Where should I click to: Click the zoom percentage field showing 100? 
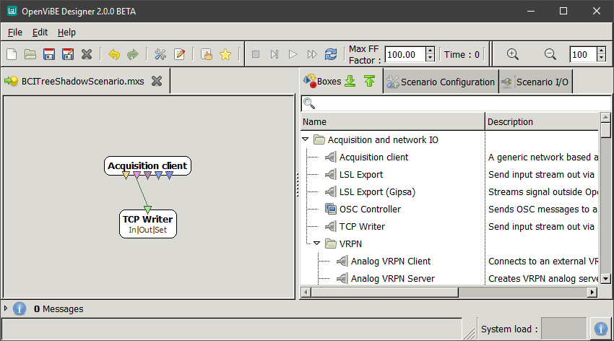pos(584,54)
